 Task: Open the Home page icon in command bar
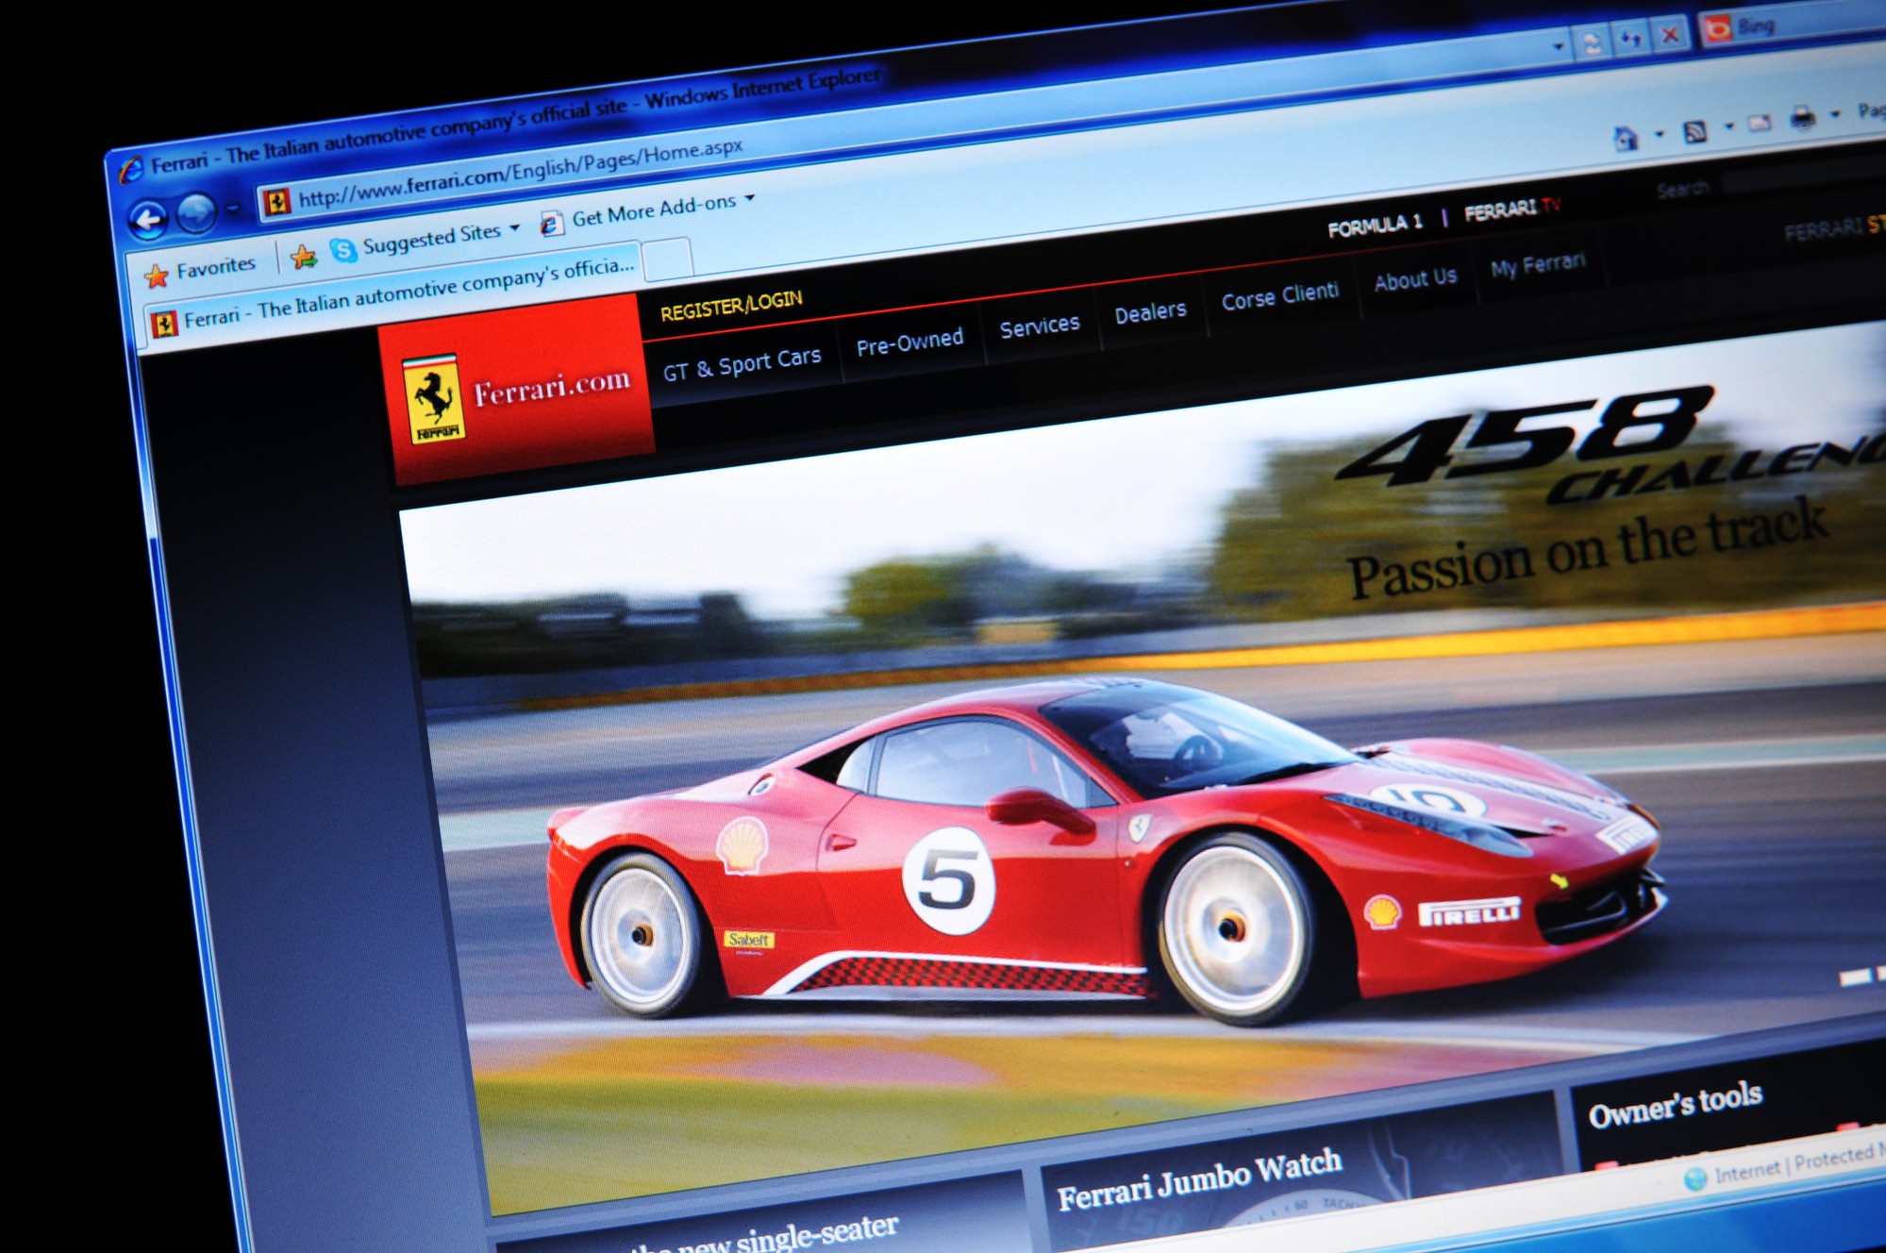(x=1626, y=140)
